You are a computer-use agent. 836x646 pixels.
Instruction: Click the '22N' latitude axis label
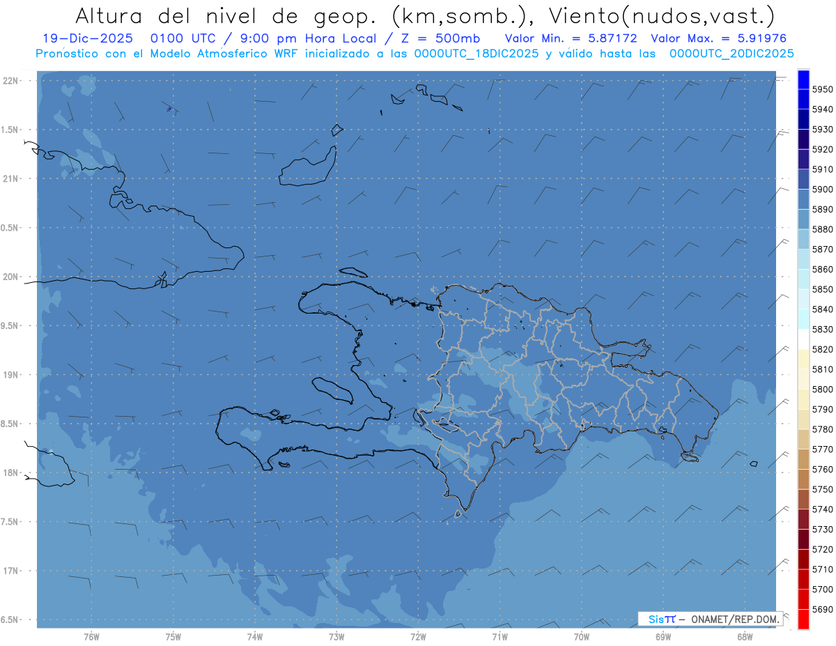click(x=10, y=80)
